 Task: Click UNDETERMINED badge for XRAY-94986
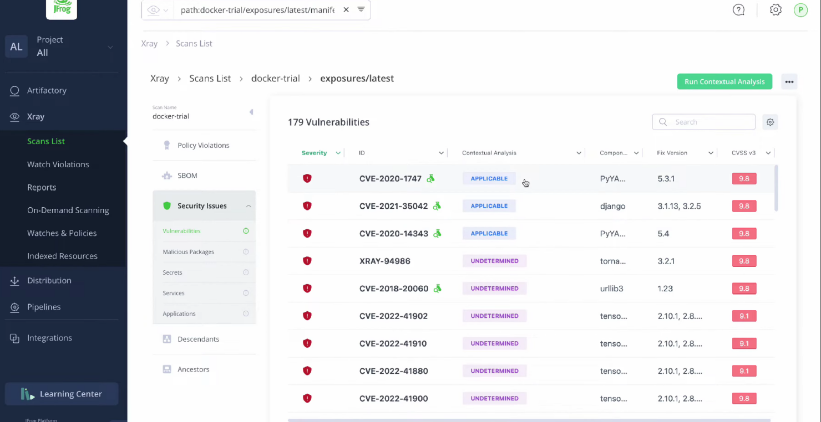495,261
